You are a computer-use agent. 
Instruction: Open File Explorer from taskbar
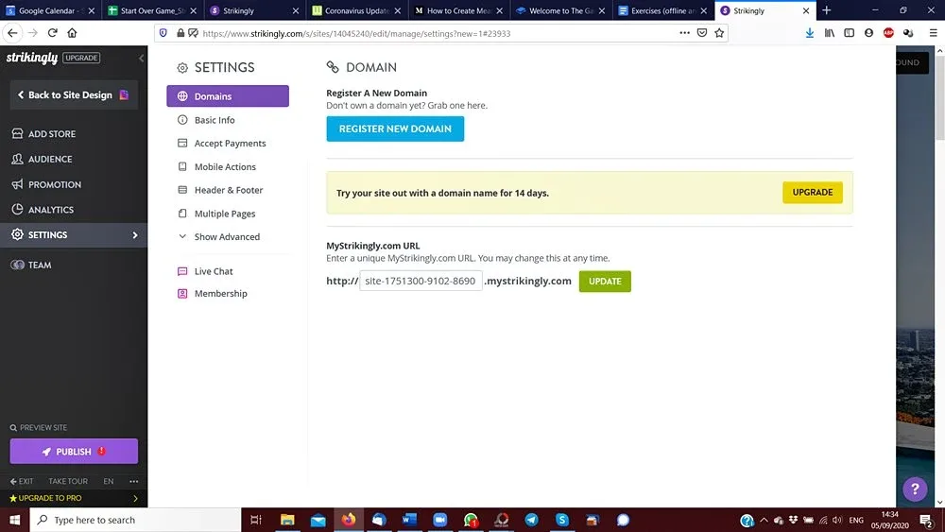pyautogui.click(x=287, y=520)
